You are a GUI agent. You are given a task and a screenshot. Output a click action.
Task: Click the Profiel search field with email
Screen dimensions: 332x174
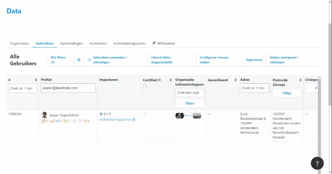(x=68, y=88)
